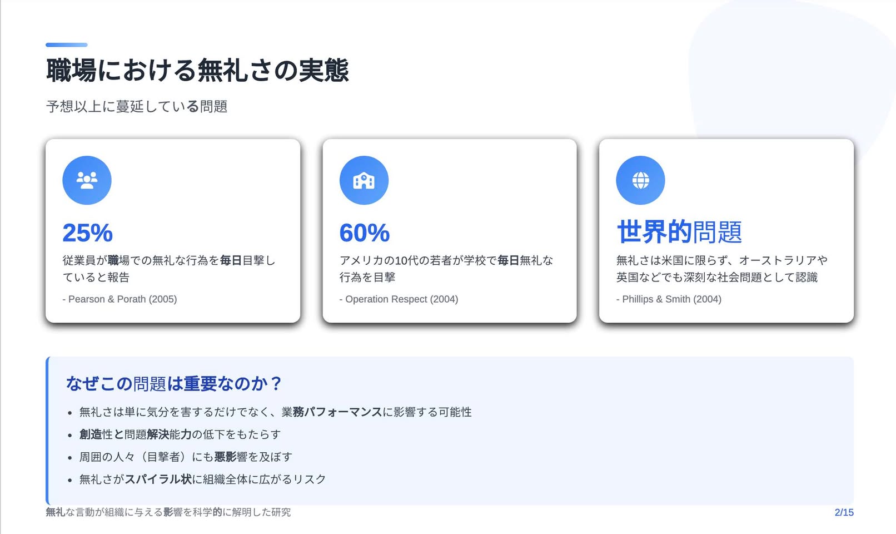Click the Phillips & Smith (2004) citation
Screen dimensions: 896x534
point(669,299)
